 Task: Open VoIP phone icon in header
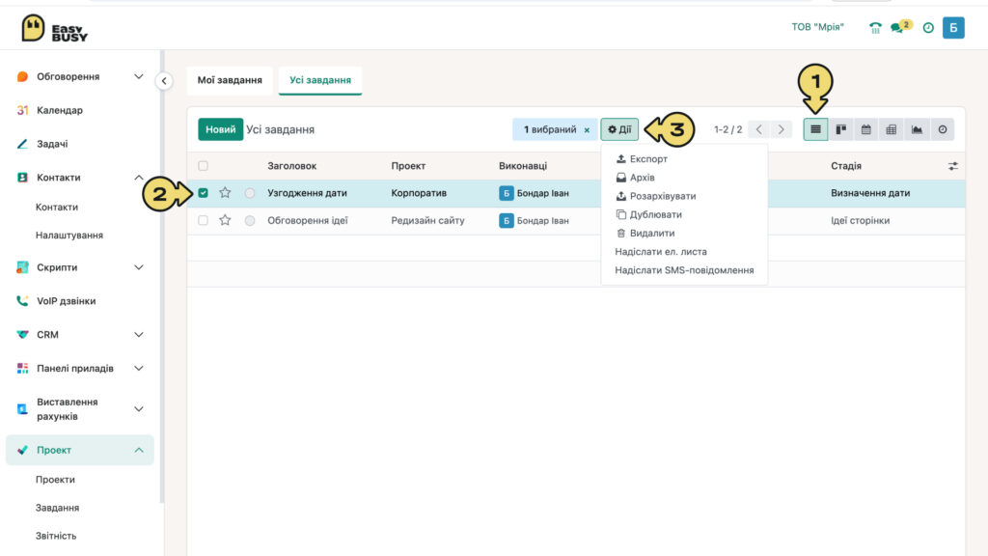tap(875, 28)
